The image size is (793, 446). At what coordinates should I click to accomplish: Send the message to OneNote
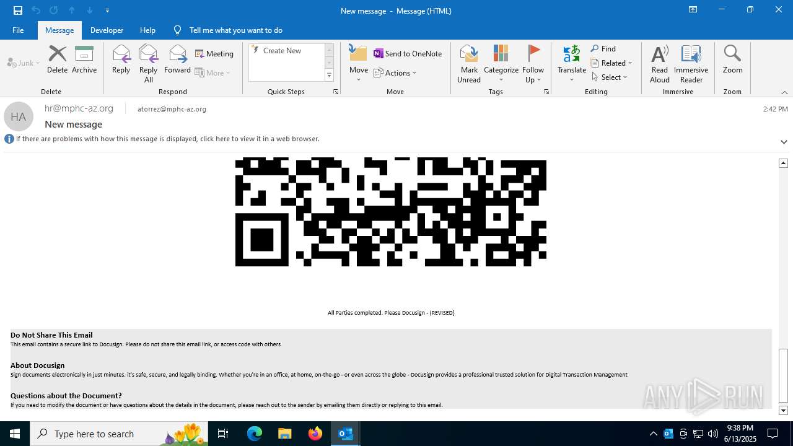point(408,54)
